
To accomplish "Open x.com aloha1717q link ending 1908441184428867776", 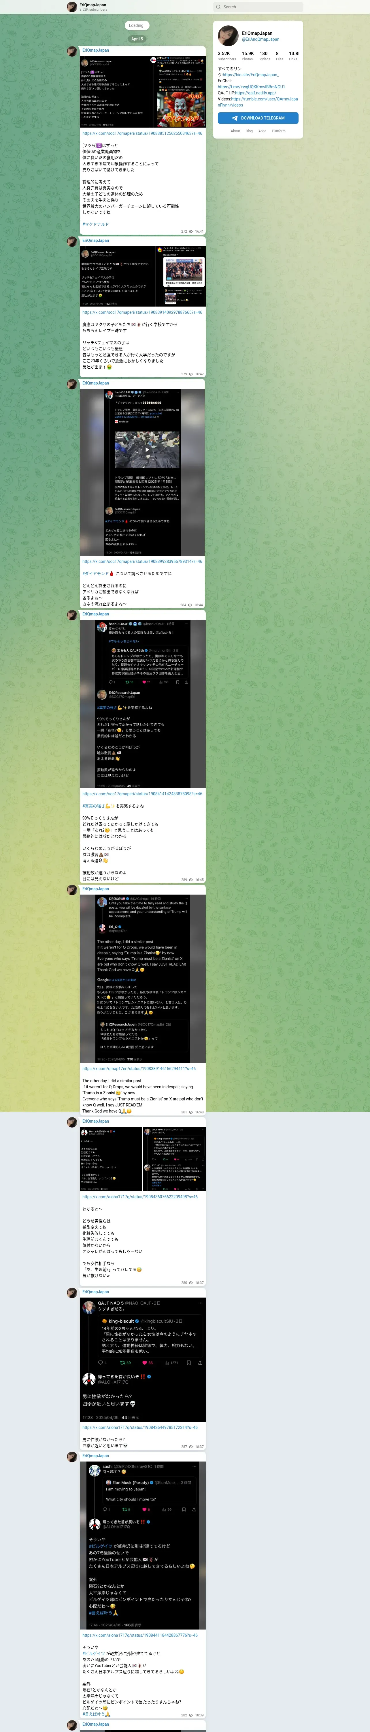I will point(140,1635).
